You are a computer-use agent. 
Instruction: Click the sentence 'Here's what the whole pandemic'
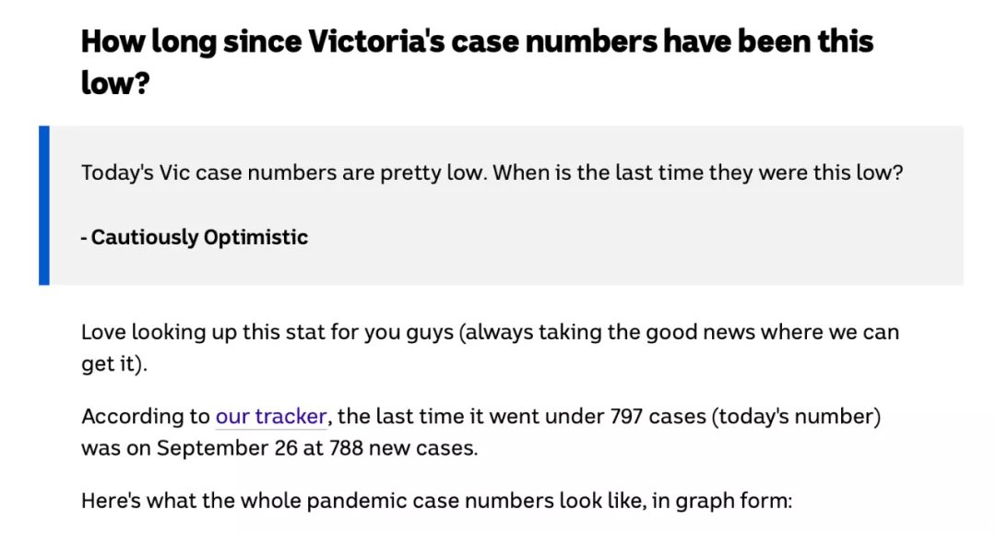436,501
